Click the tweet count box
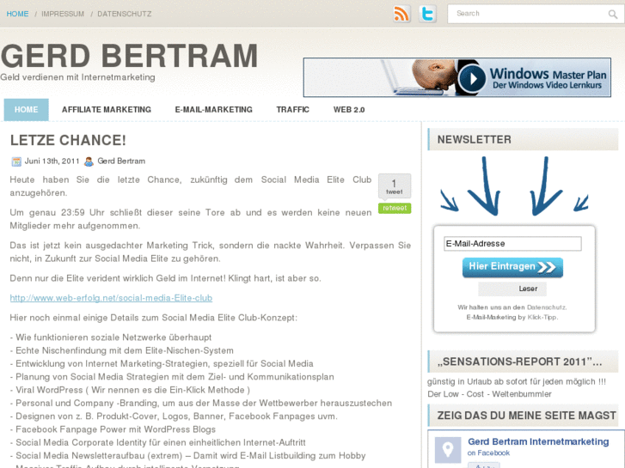Screen dimensions: 625x468 pos(395,186)
